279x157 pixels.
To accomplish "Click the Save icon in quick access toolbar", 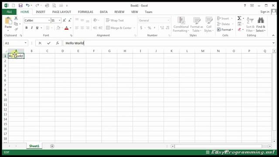I will tap(20, 6).
